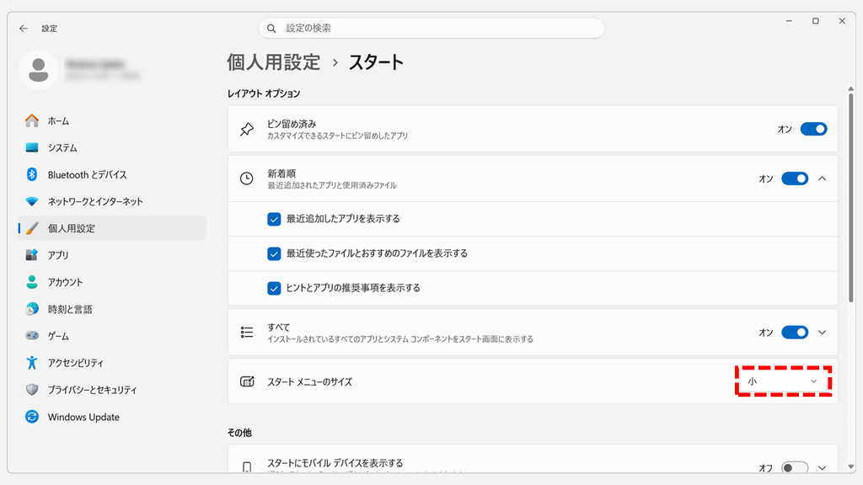
Task: Click the 時刻と言語 globe clock icon
Action: pyautogui.click(x=32, y=308)
